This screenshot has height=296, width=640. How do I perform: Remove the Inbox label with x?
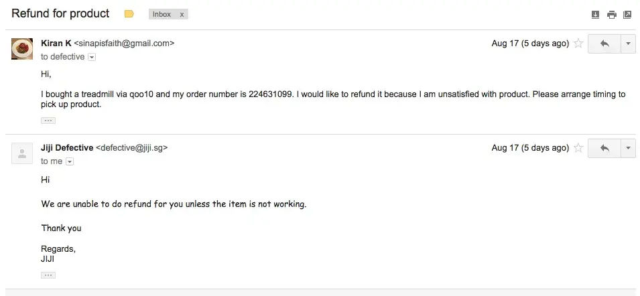[182, 14]
